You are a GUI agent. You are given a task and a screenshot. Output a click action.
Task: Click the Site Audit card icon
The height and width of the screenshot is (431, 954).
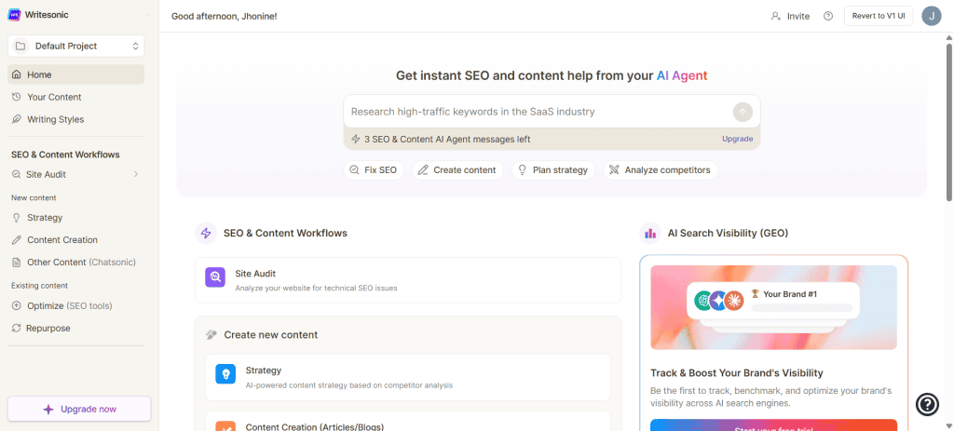pyautogui.click(x=215, y=277)
